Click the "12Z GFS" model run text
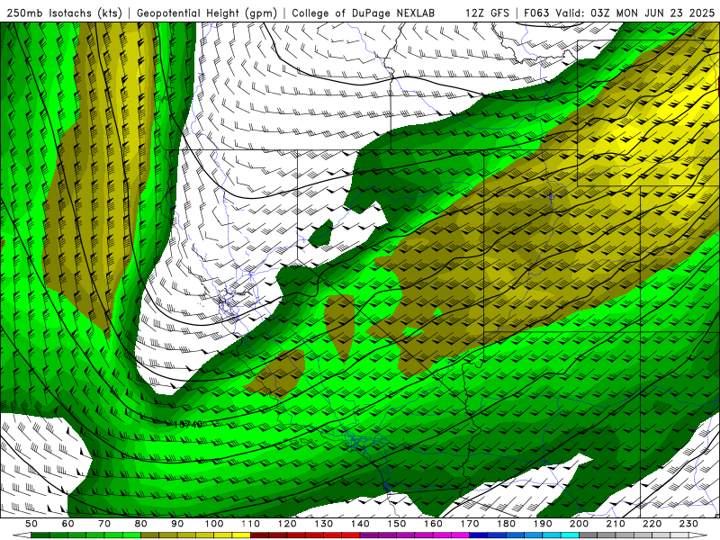 [487, 13]
